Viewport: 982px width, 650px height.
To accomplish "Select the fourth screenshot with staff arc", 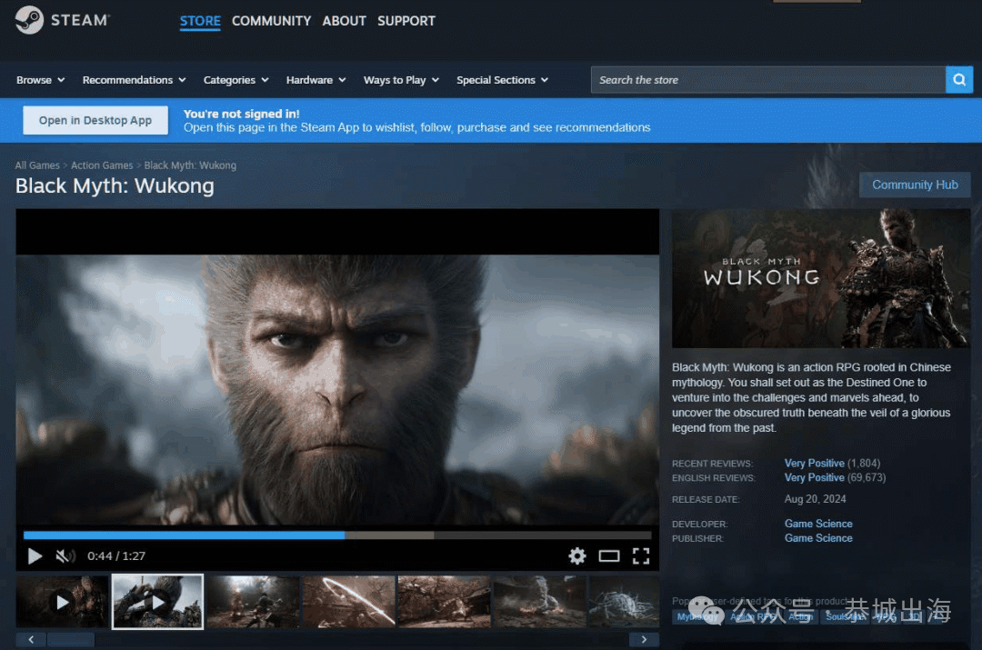I will pos(349,603).
